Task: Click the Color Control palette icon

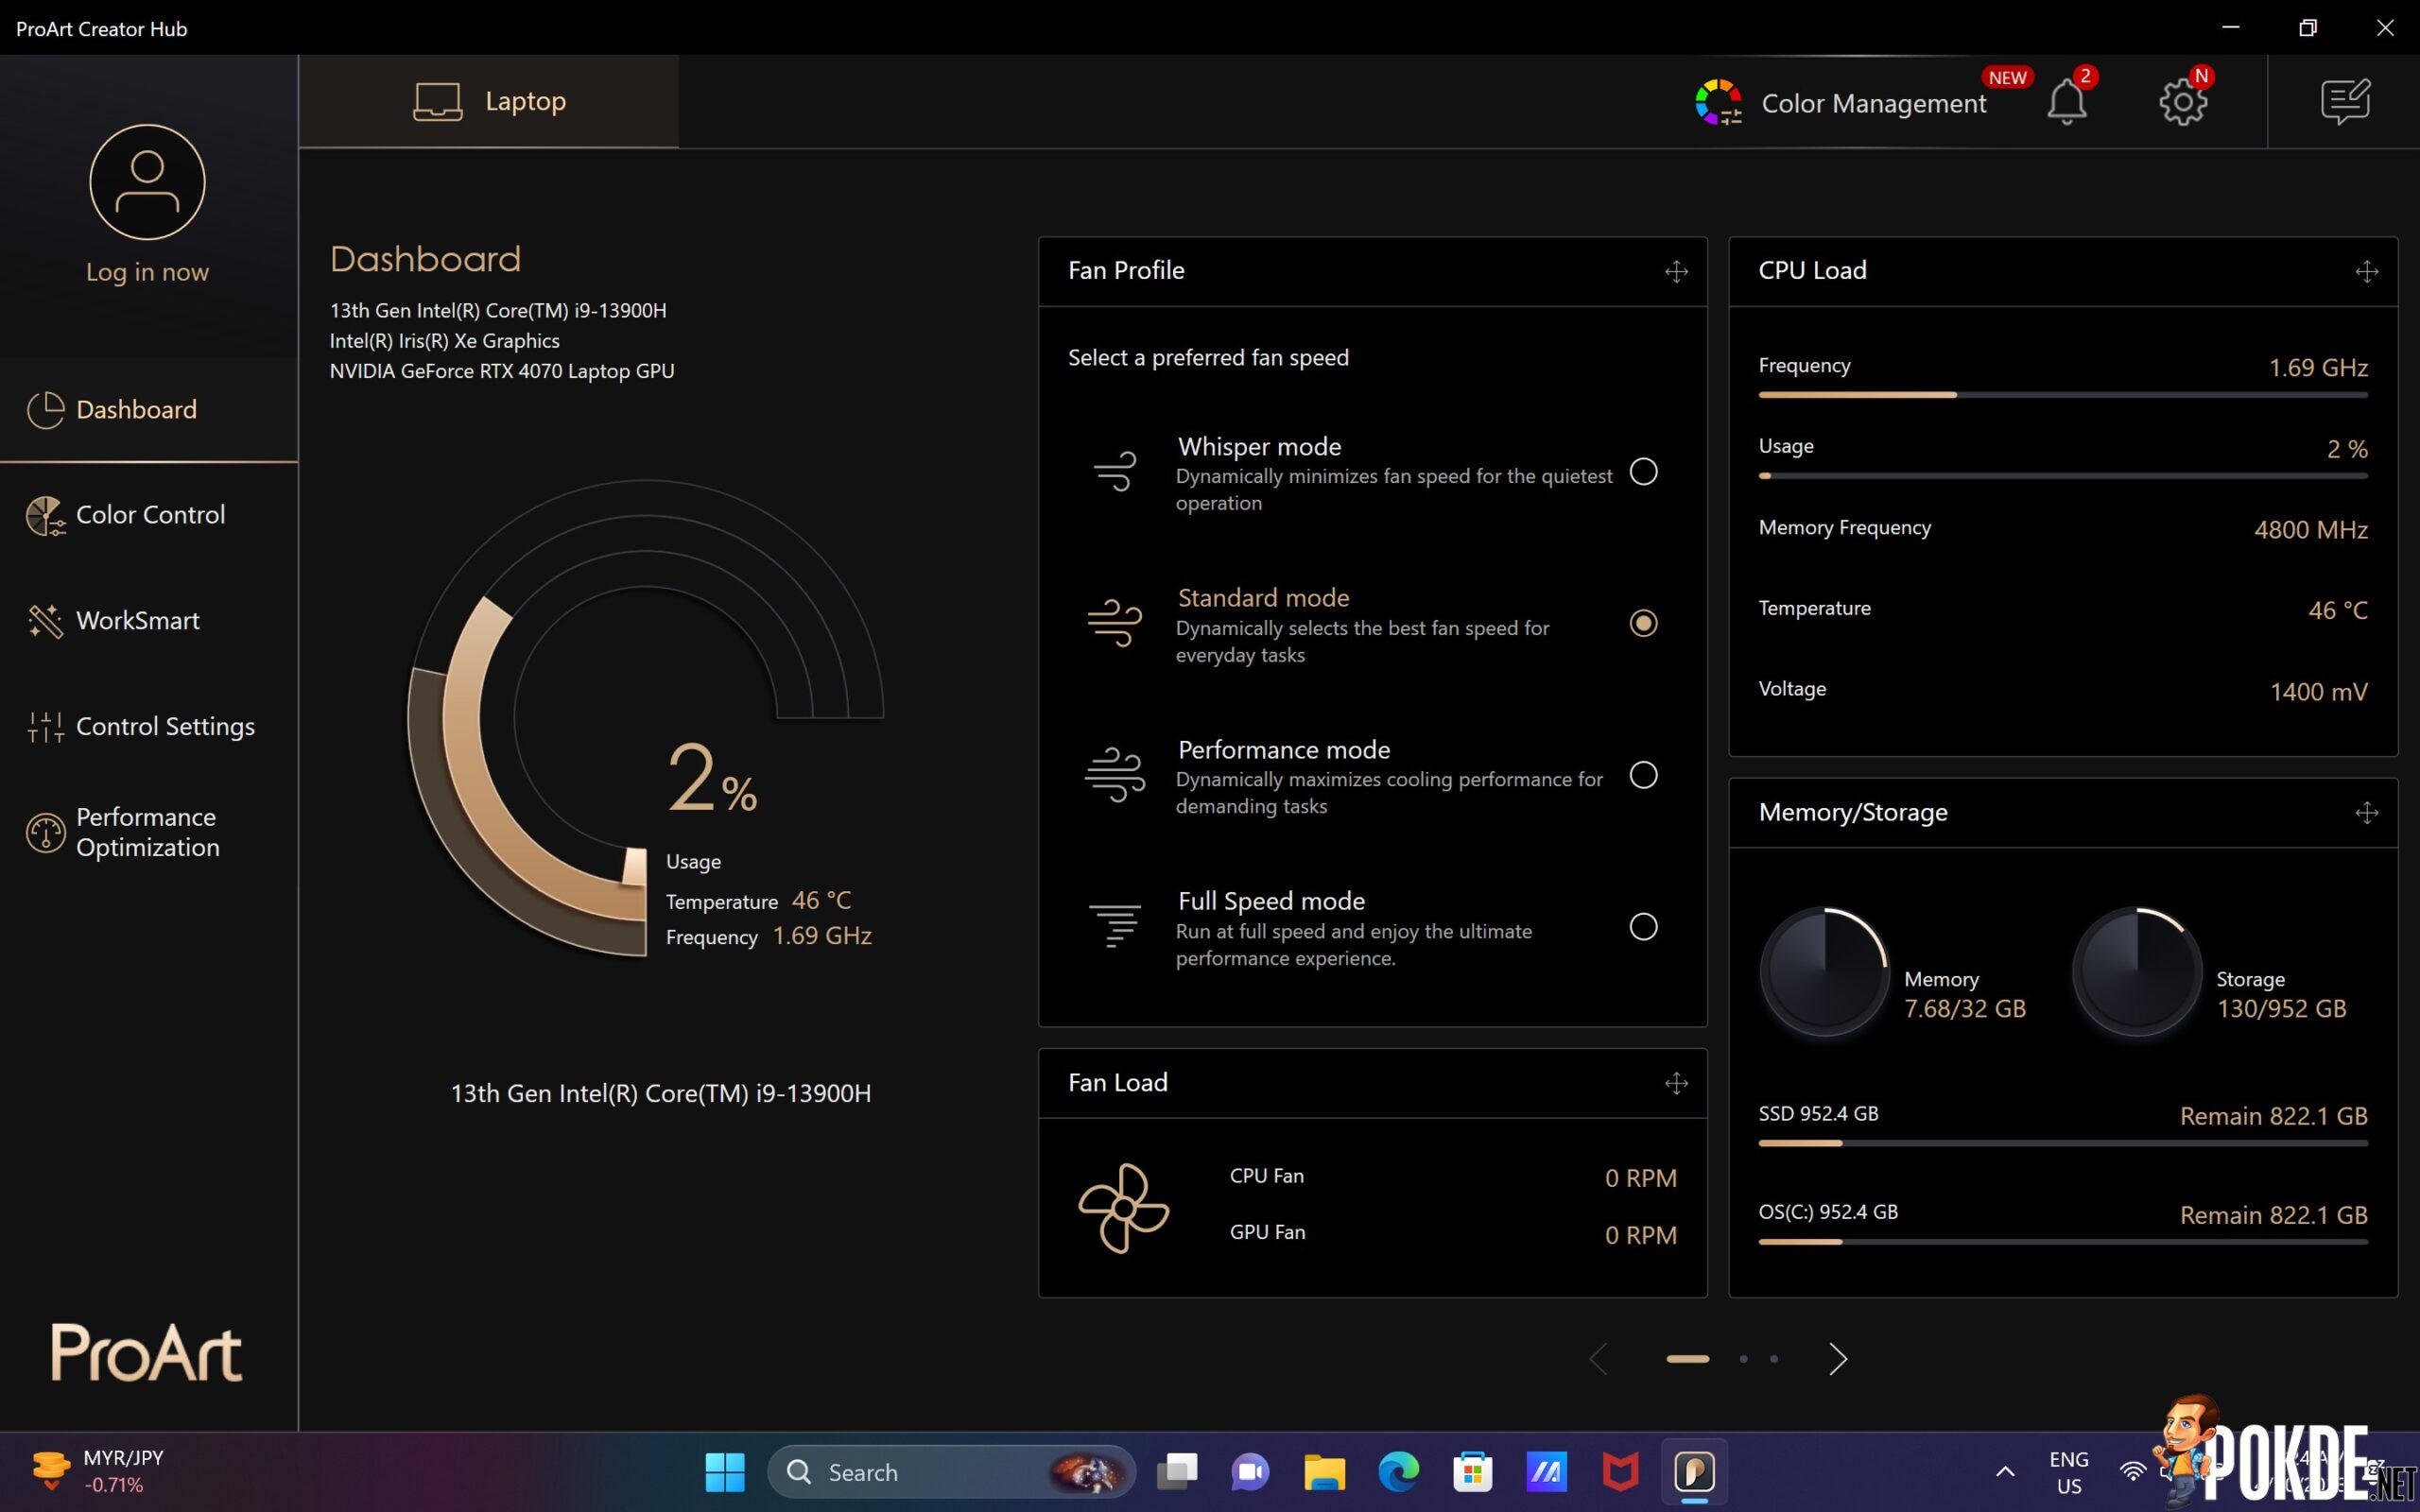Action: [x=46, y=516]
